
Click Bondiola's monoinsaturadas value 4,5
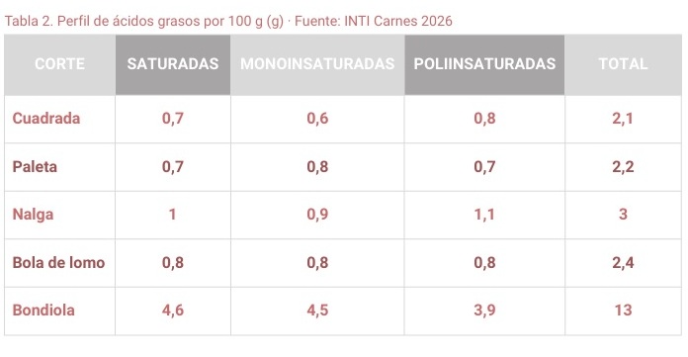pyautogui.click(x=317, y=311)
